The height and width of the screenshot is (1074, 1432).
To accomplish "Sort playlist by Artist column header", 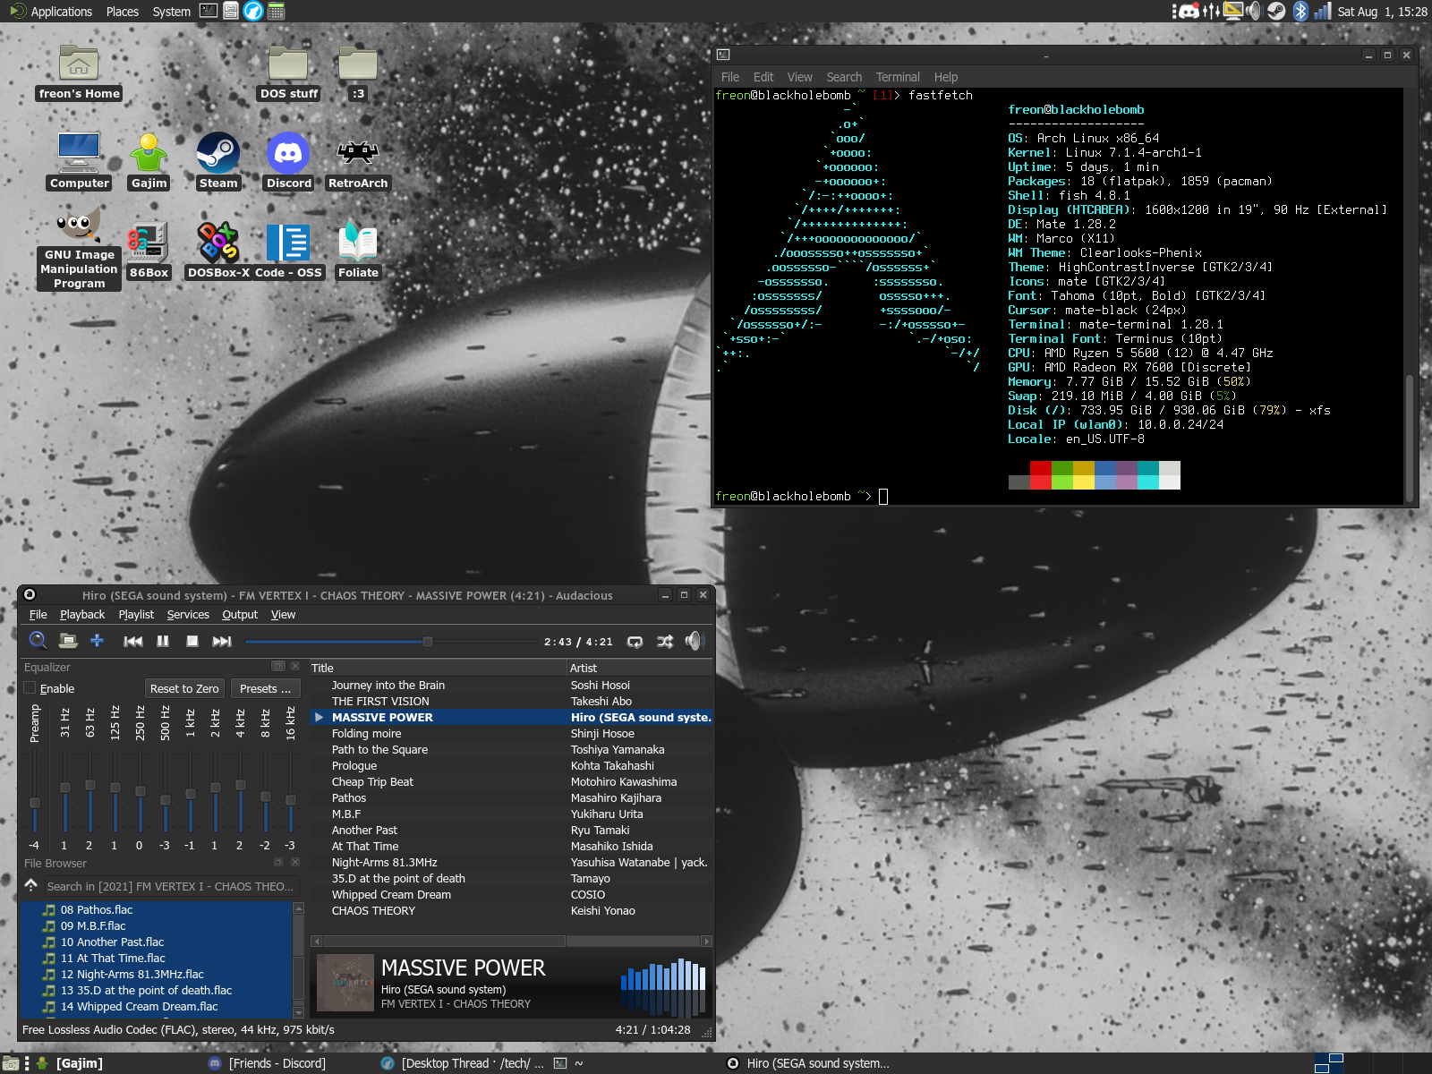I will [640, 668].
